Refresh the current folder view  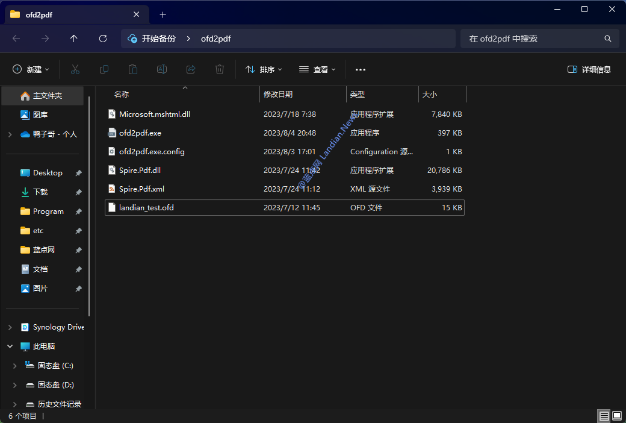103,39
